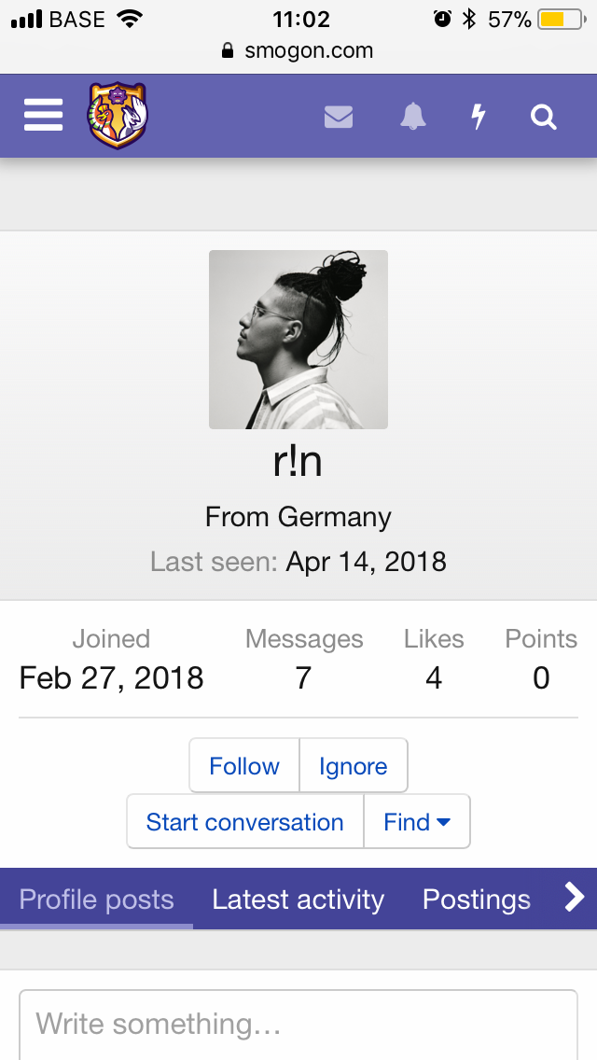
Task: Open the Messages count of 7
Action: [303, 678]
